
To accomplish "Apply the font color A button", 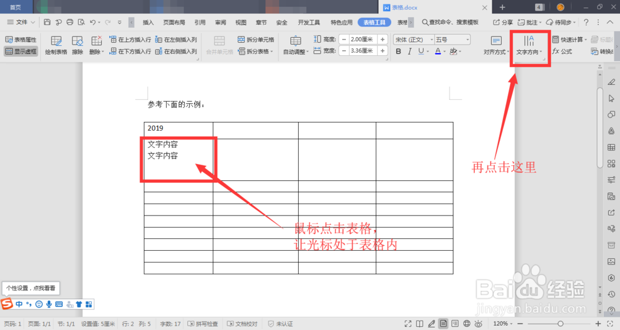I will point(438,51).
